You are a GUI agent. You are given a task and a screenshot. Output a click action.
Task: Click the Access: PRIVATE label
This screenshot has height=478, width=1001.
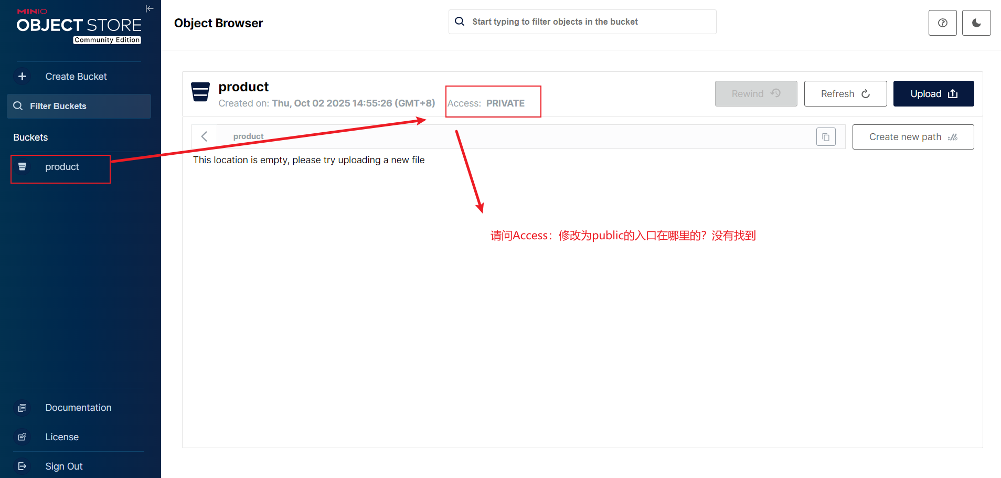click(486, 103)
